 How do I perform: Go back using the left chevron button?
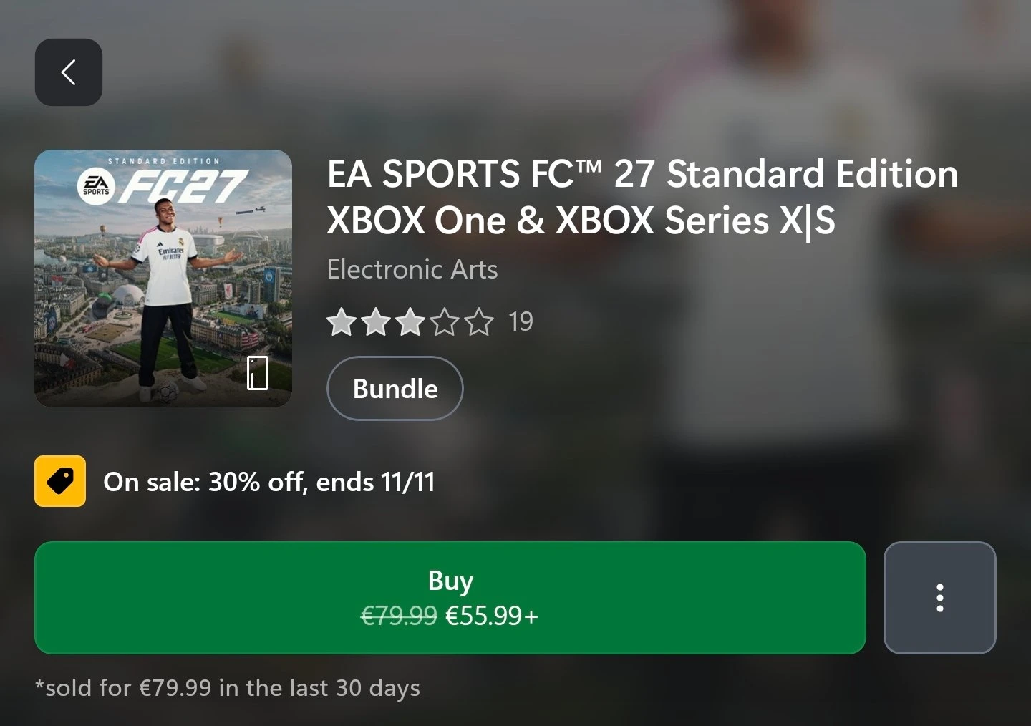[69, 72]
